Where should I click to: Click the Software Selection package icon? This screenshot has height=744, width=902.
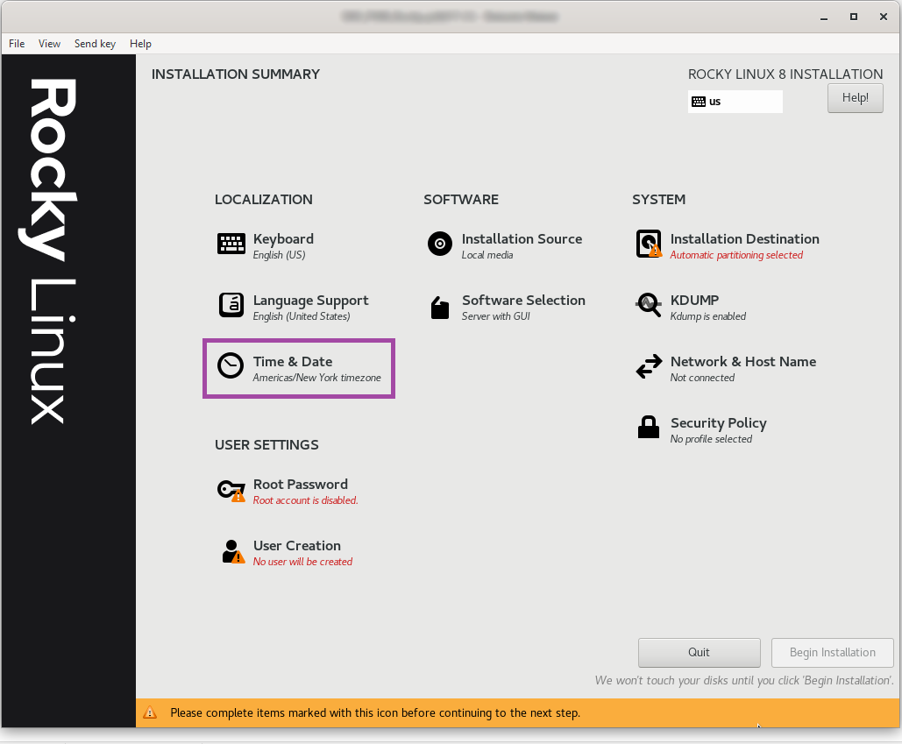pos(440,308)
